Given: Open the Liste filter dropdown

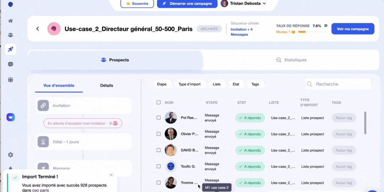Looking at the screenshot, I should pos(216,84).
